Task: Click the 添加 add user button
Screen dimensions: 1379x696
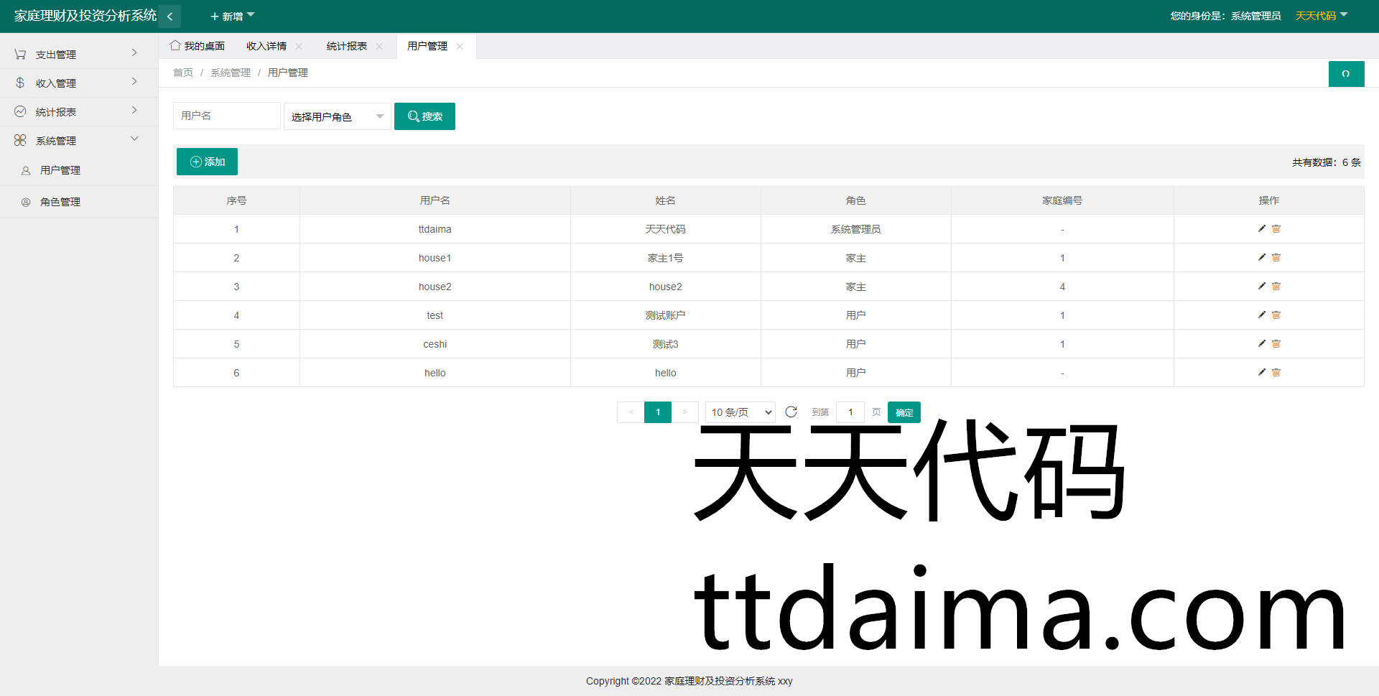Action: (207, 162)
